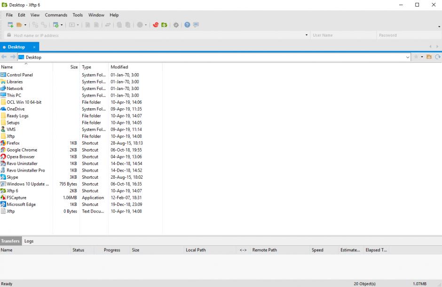Click the Session Properties window-gear icon
Image resolution: width=442 pixels, height=287 pixels.
tap(56, 25)
